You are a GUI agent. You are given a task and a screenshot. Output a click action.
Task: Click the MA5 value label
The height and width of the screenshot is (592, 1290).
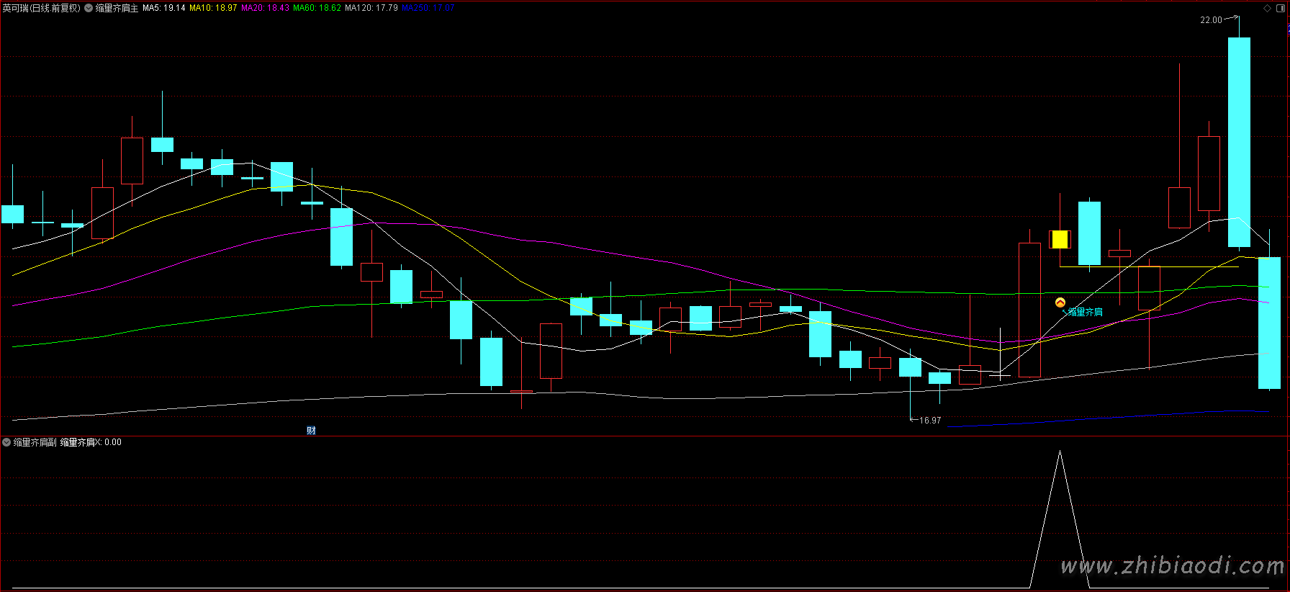(x=163, y=8)
